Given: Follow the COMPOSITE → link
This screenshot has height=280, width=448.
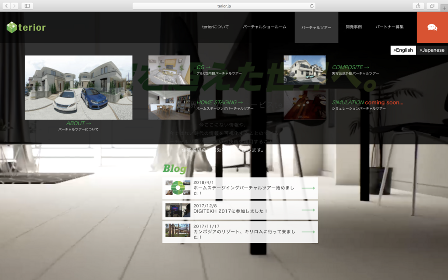Looking at the screenshot, I should [x=350, y=67].
